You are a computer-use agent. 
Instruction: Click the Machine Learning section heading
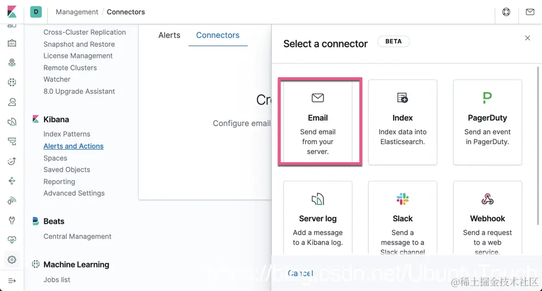76,264
